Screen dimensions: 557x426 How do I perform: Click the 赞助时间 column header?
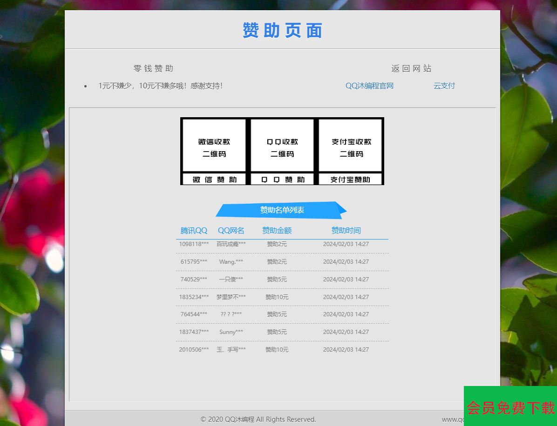(x=346, y=230)
